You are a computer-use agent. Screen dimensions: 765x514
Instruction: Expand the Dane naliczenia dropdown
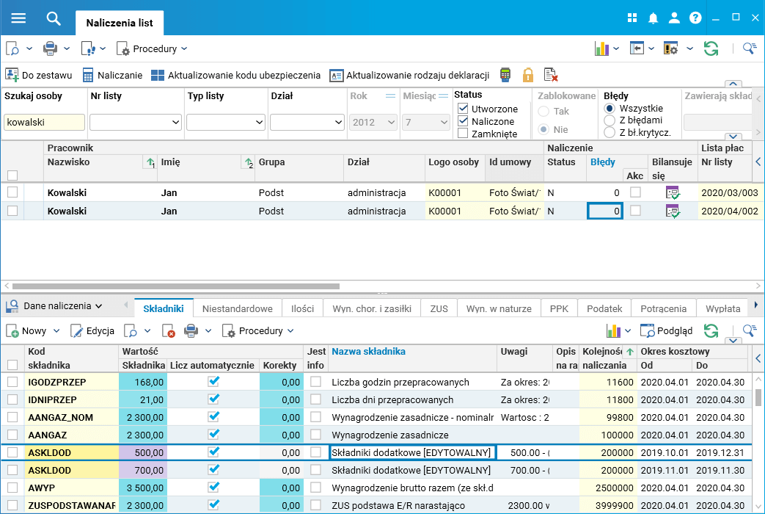click(x=98, y=306)
